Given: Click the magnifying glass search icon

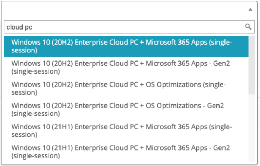Looking at the screenshot, I should [248, 27].
